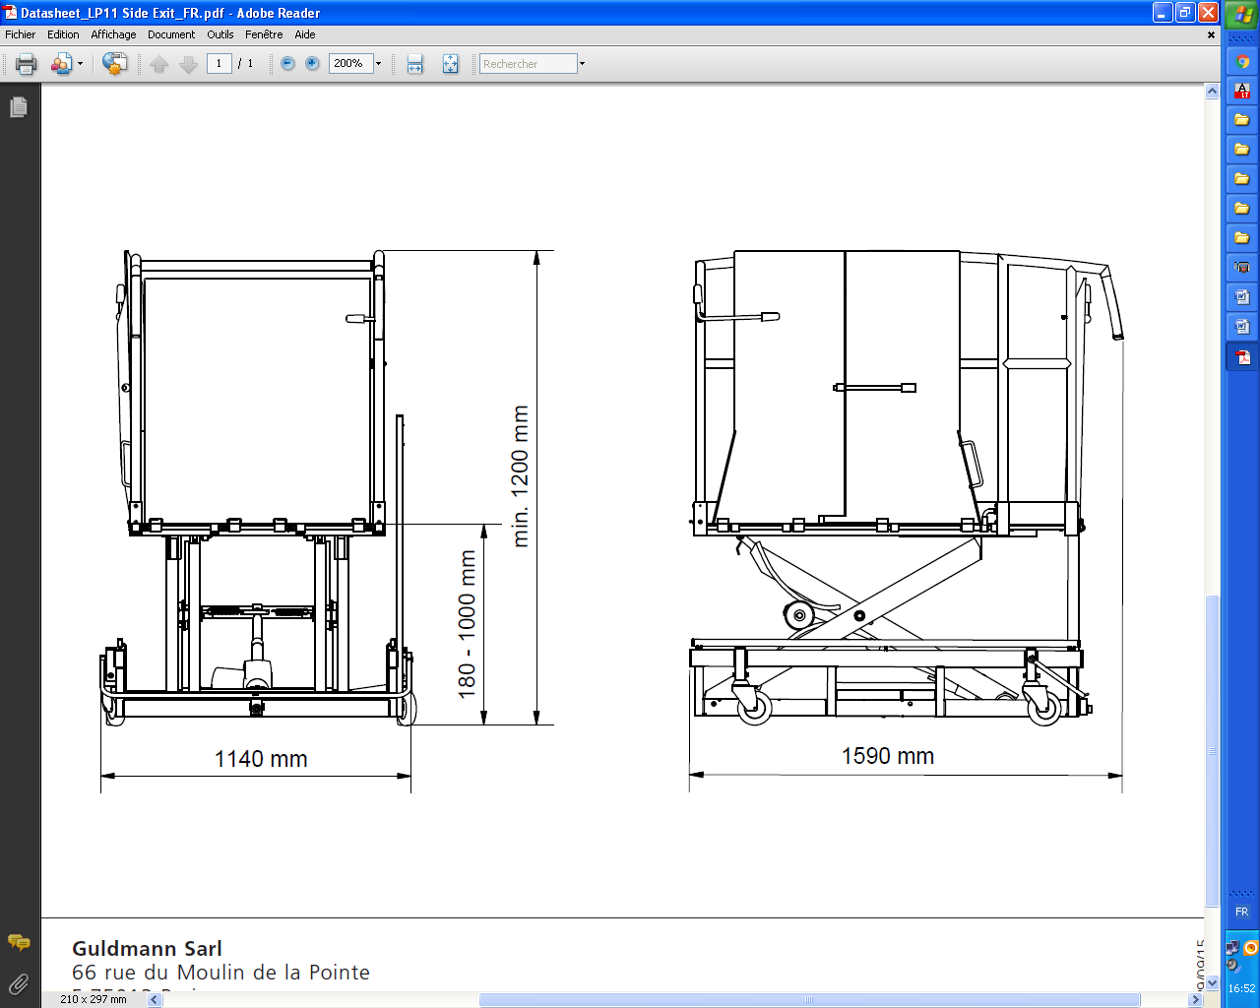Open the Fichier menu

(x=20, y=34)
